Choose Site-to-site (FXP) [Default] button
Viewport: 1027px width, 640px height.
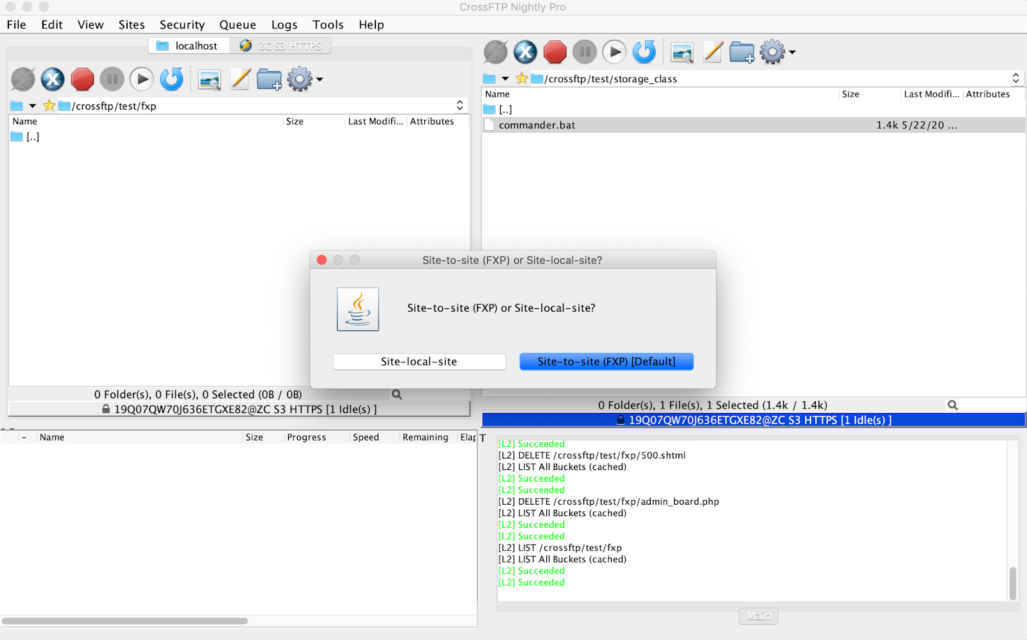[x=607, y=362]
